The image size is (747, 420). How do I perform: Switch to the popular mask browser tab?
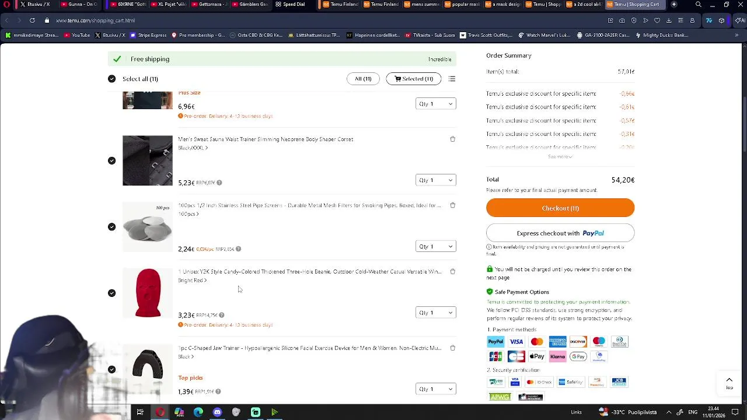coord(462,4)
